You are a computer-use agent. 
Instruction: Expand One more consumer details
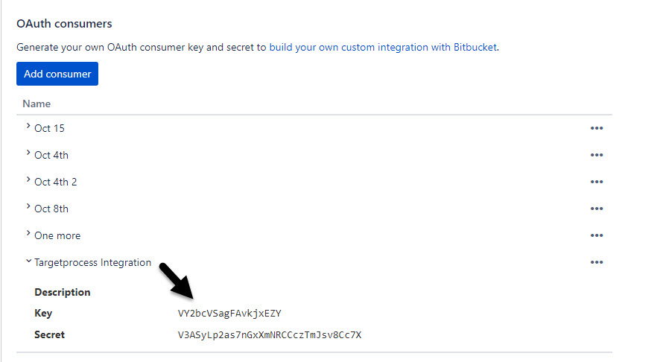(28, 233)
